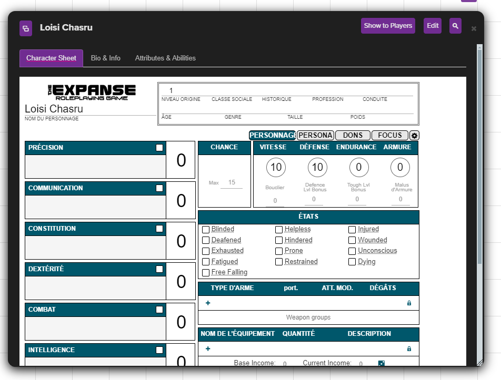The height and width of the screenshot is (380, 501).
Task: Click the Bouclier value field under VITESSE
Action: (275, 201)
